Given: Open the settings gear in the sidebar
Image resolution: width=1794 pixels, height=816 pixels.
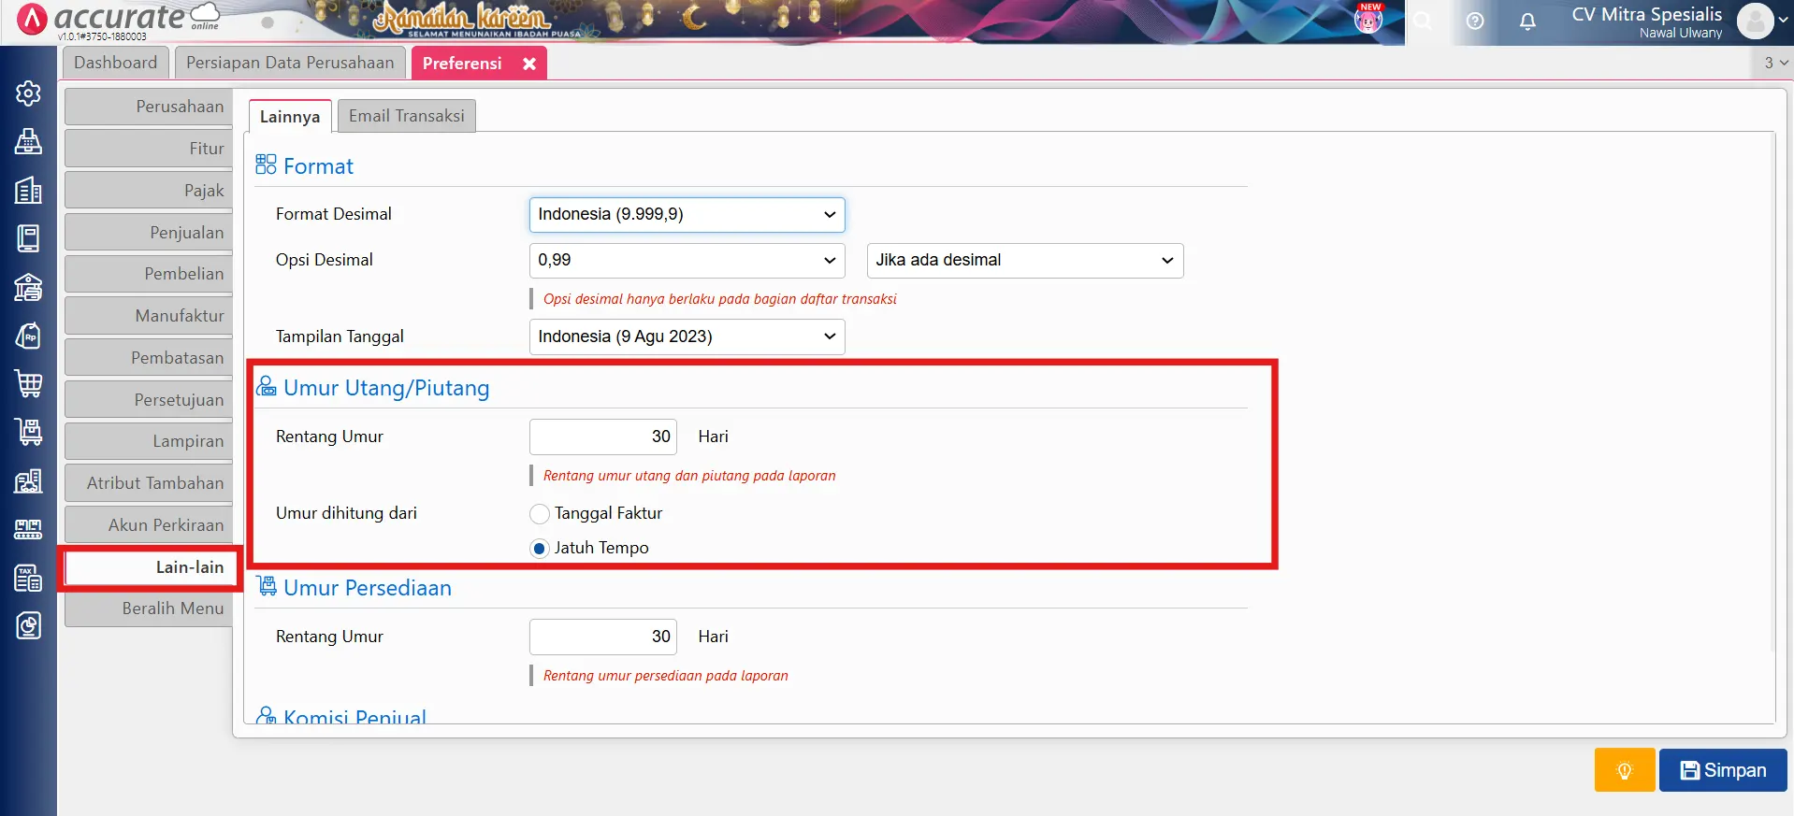Looking at the screenshot, I should pos(28,93).
